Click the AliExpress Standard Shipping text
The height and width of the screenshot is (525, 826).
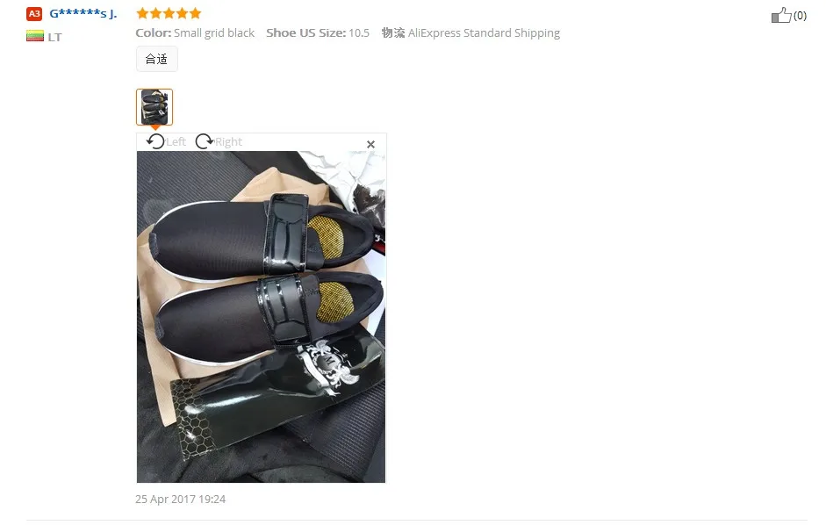pyautogui.click(x=484, y=32)
